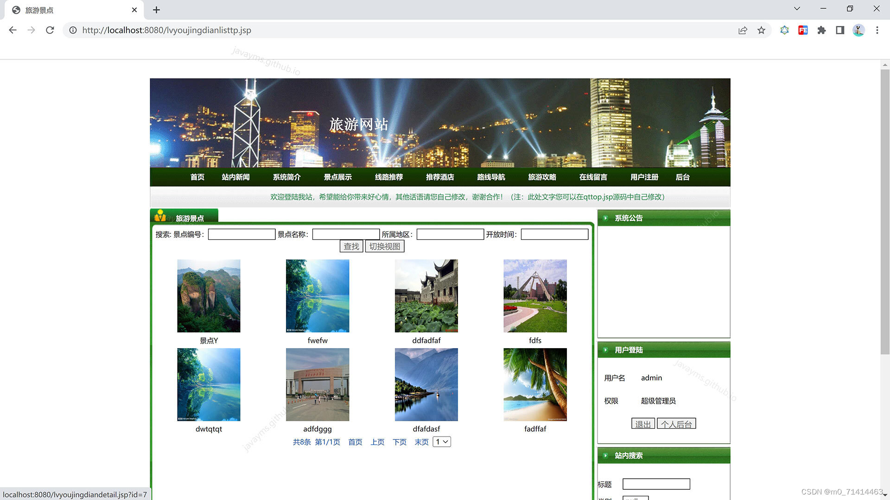Open Chrome three-dot menu
This screenshot has width=890, height=500.
point(877,30)
